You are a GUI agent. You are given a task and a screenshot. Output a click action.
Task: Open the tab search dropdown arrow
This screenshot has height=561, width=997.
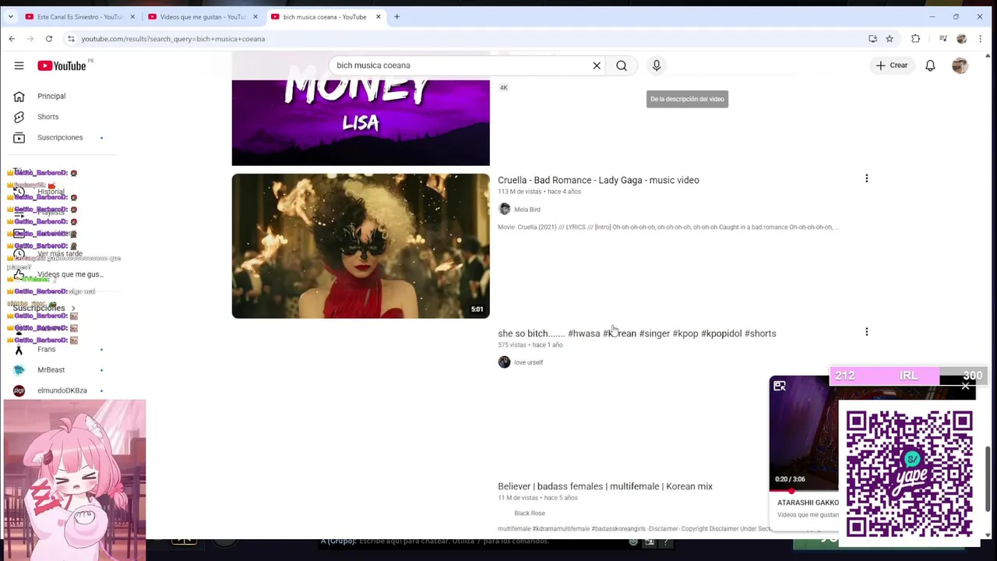pyautogui.click(x=11, y=16)
